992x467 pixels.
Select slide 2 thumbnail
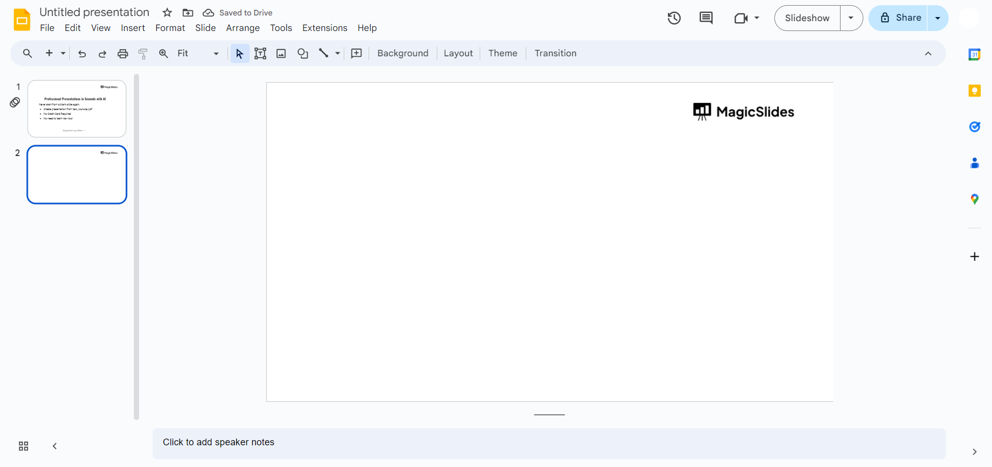point(77,175)
